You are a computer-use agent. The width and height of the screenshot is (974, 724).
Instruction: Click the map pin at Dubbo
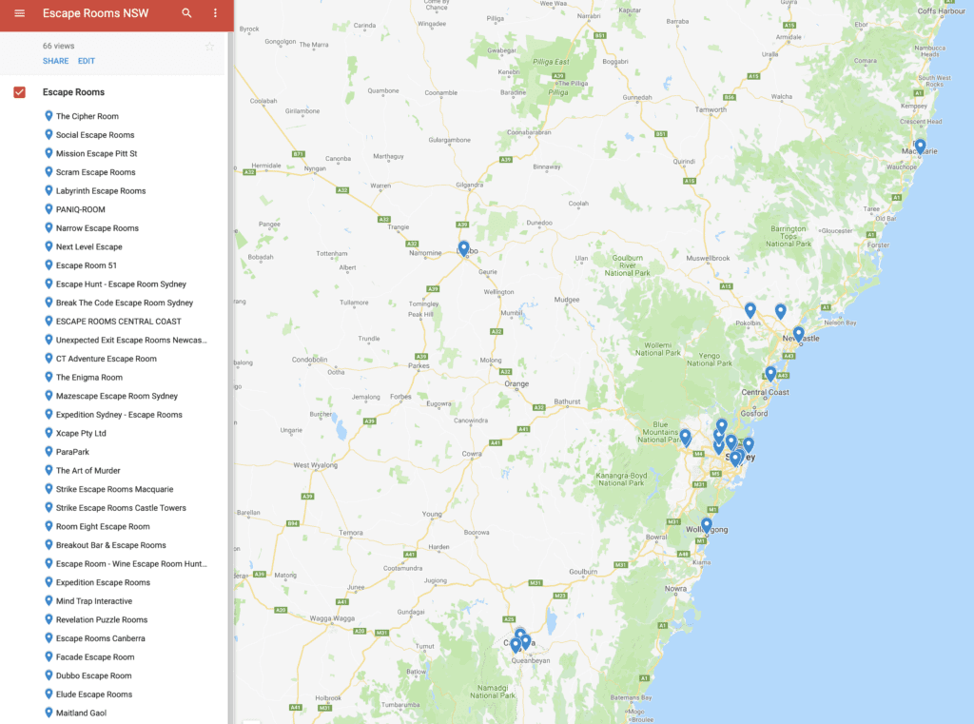463,248
